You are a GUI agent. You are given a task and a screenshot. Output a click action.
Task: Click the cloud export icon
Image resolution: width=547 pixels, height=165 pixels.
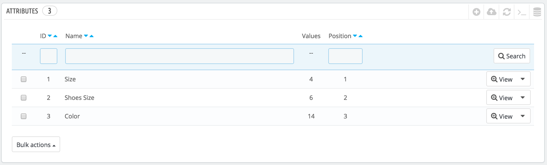[492, 12]
